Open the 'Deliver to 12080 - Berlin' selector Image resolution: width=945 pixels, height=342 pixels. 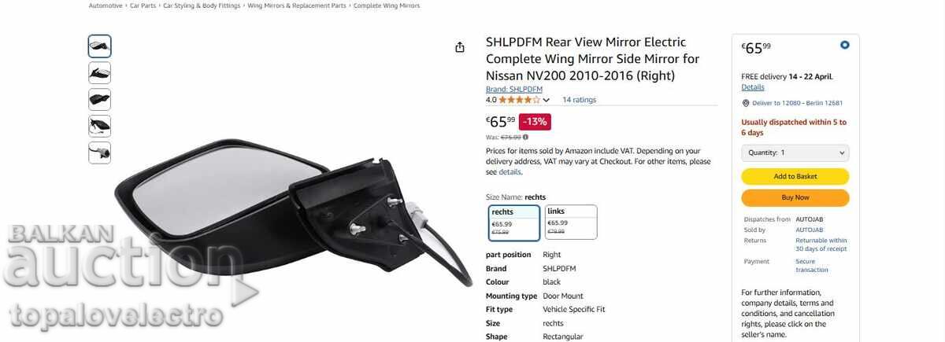[x=798, y=103]
